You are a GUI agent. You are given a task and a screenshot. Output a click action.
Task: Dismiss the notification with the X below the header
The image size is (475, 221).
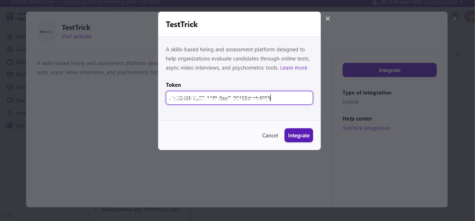click(x=458, y=54)
